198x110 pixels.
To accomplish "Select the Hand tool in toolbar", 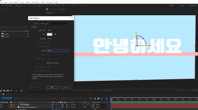I will 10,5.
